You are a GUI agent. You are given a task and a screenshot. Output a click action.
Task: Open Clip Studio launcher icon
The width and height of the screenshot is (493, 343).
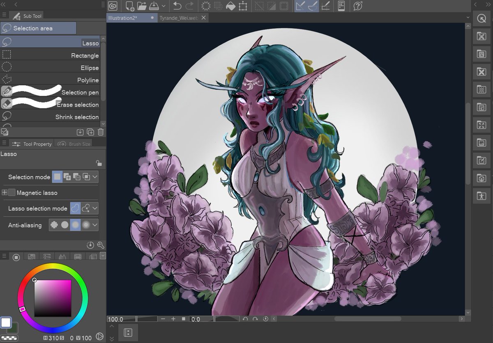pos(113,6)
